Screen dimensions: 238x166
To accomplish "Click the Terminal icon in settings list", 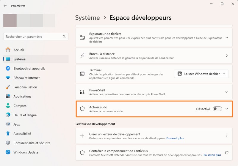I will pyautogui.click(x=82, y=74).
